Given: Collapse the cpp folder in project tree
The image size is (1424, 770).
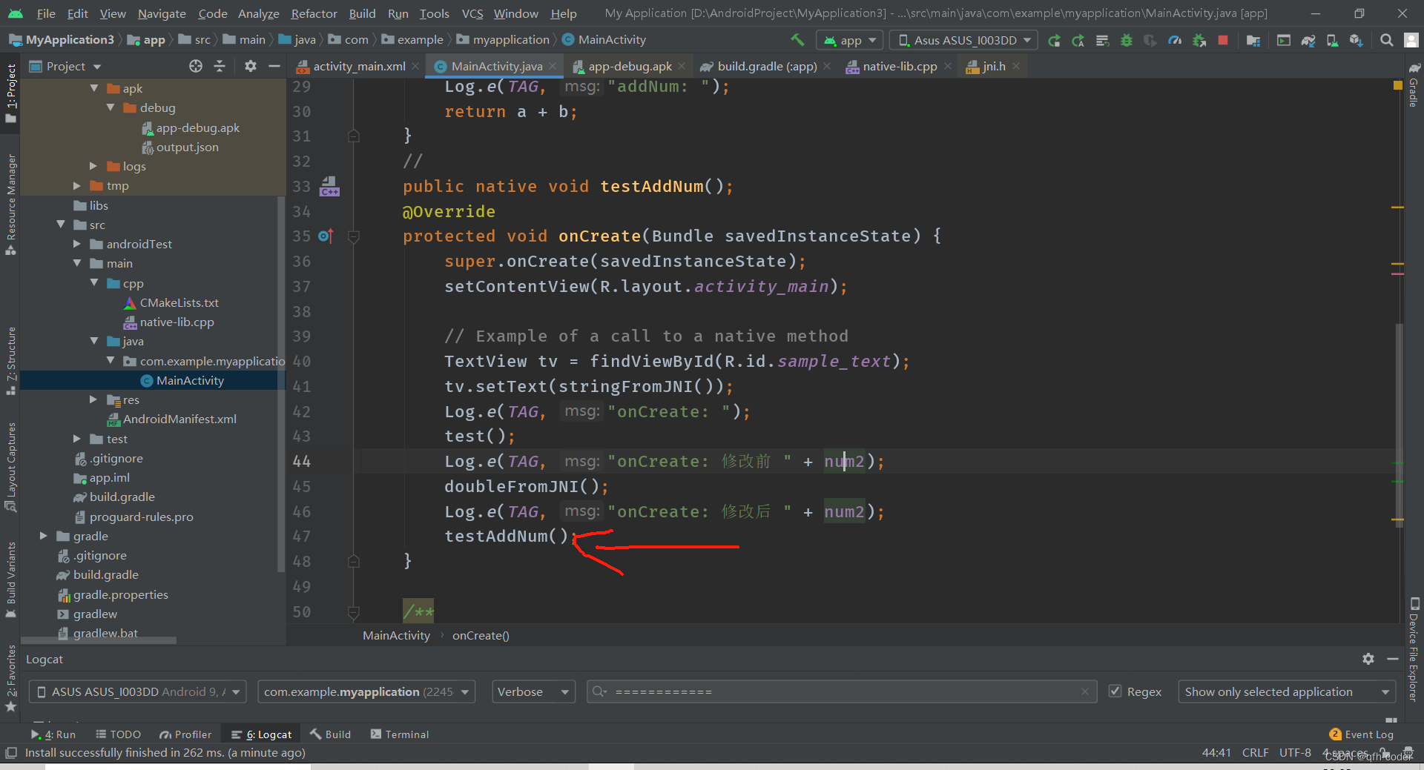Looking at the screenshot, I should point(94,283).
